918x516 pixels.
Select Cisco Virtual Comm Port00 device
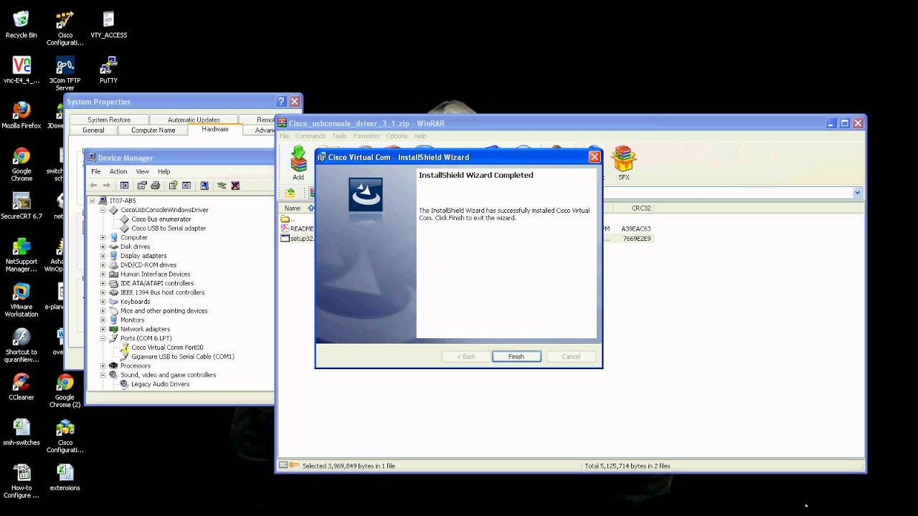coord(167,348)
